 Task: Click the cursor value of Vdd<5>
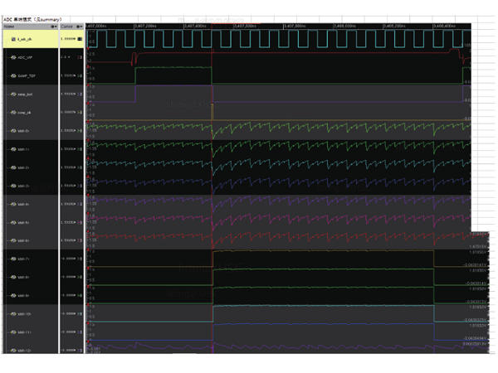coord(69,222)
